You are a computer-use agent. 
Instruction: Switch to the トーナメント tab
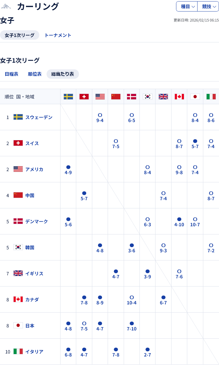pyautogui.click(x=58, y=35)
